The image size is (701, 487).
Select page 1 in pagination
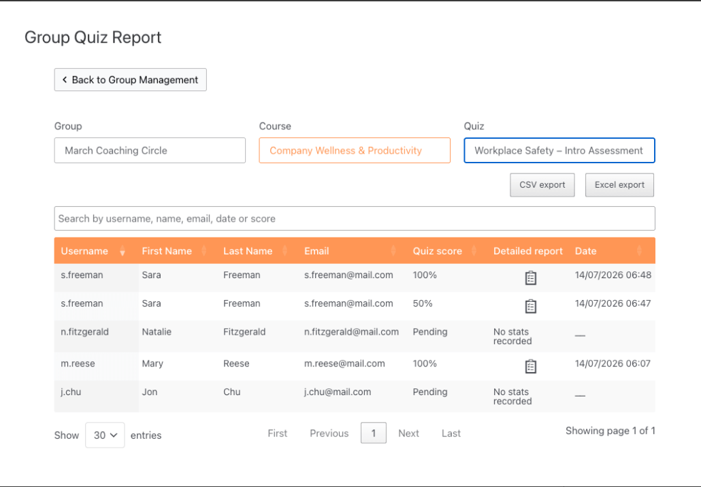point(374,433)
